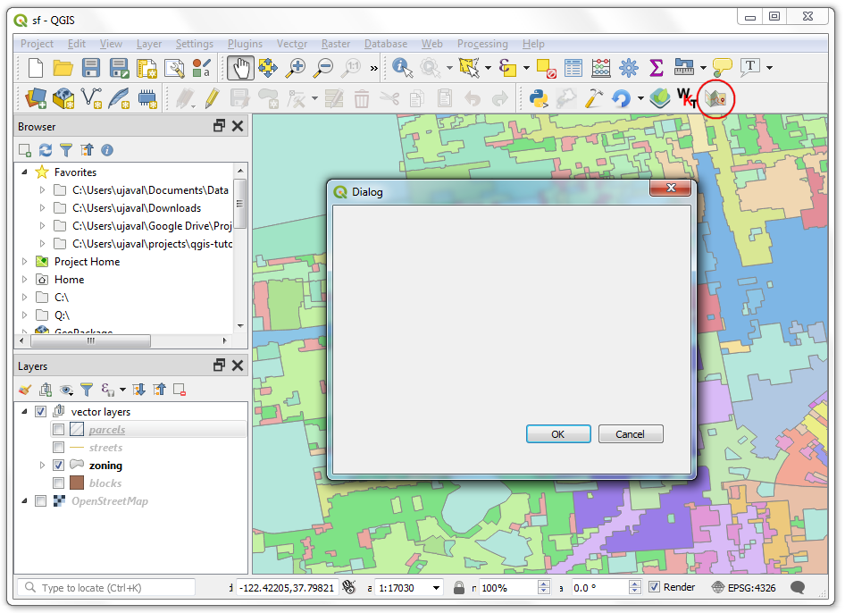Viewport: 845px width, 613px height.
Task: Open the Processing menu
Action: click(481, 44)
